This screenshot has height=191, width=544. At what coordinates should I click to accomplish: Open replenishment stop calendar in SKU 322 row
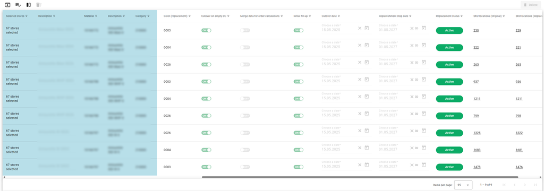pyautogui.click(x=423, y=45)
